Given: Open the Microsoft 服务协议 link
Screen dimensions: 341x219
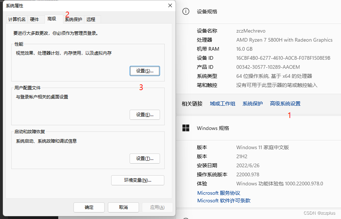Looking at the screenshot, I should pyautogui.click(x=219, y=193).
